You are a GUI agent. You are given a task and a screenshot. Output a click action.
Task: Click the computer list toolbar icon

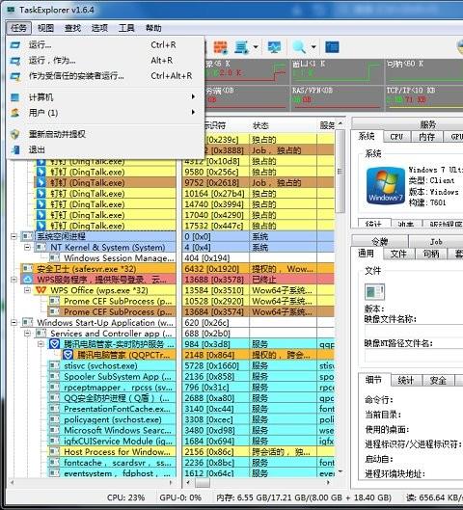[242, 47]
